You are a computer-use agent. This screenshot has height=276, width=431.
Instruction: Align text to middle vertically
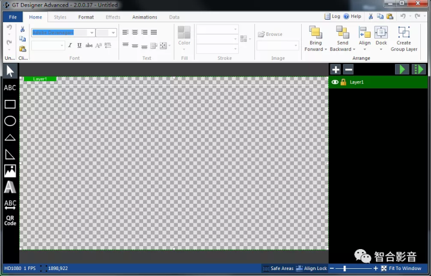135,46
